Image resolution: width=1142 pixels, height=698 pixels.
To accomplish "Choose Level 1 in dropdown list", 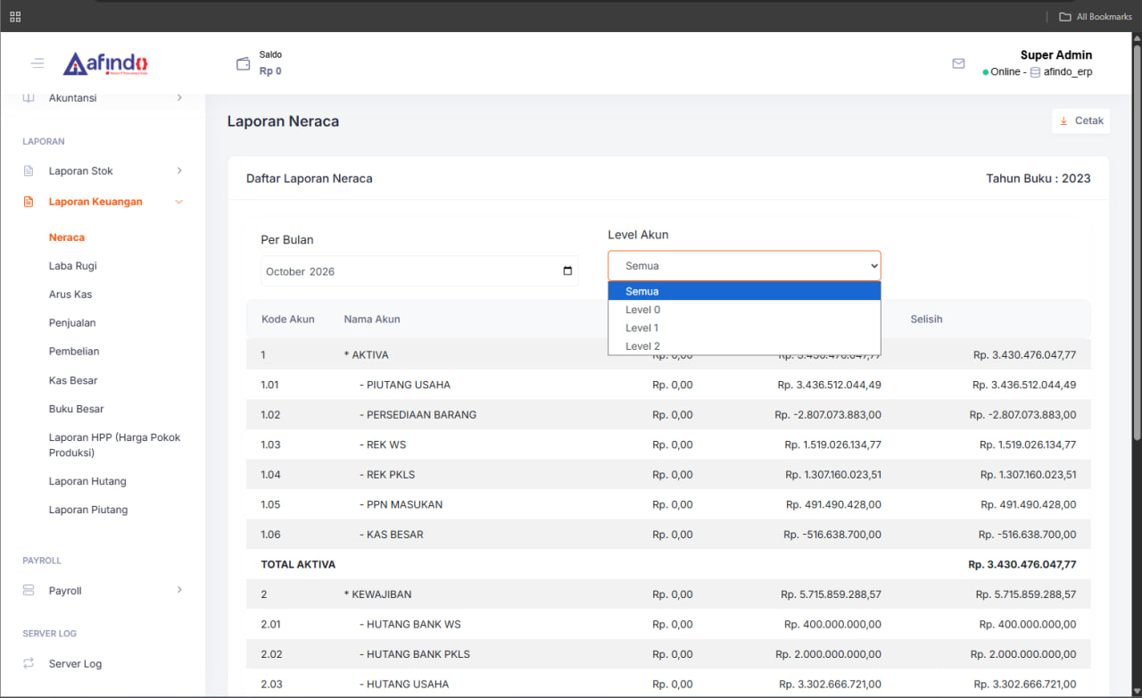I will [744, 328].
